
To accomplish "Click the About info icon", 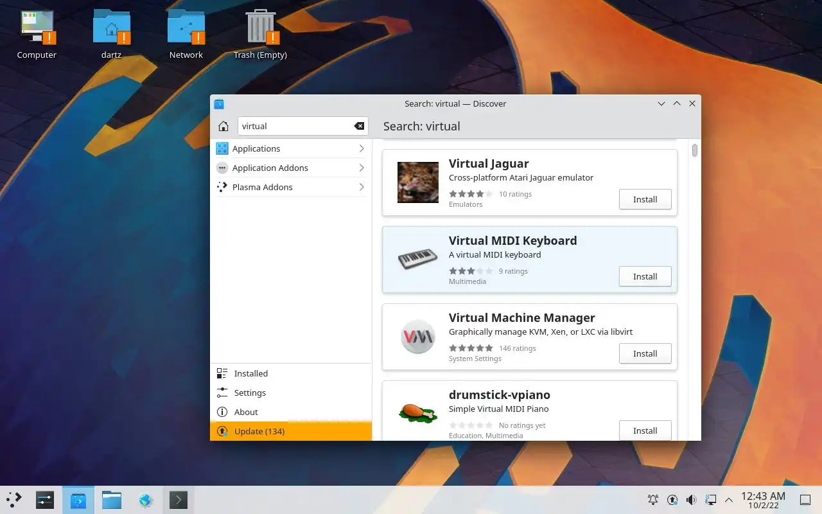I will 222,412.
